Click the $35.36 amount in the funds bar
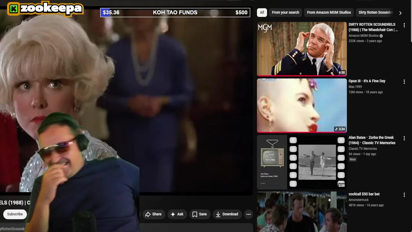 pos(111,13)
